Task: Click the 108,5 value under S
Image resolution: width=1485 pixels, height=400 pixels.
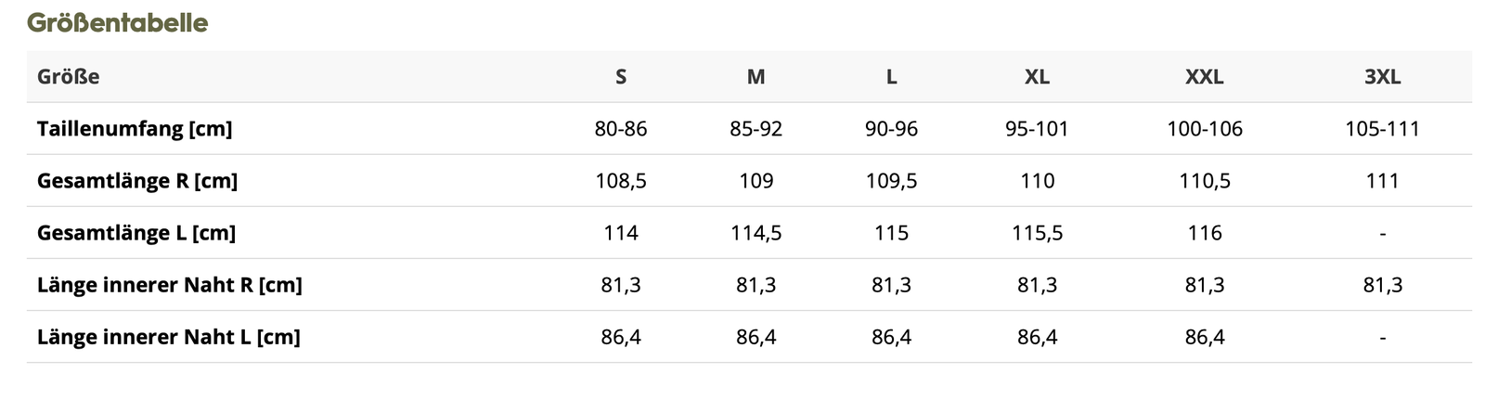Action: [x=621, y=180]
